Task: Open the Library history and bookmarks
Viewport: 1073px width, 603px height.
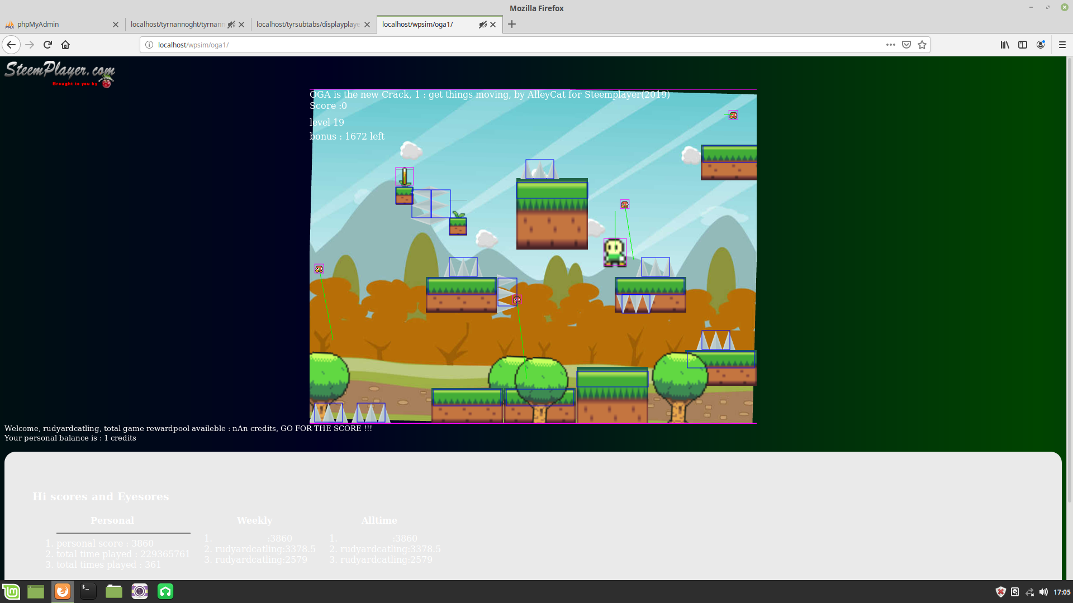Action: (1005, 45)
